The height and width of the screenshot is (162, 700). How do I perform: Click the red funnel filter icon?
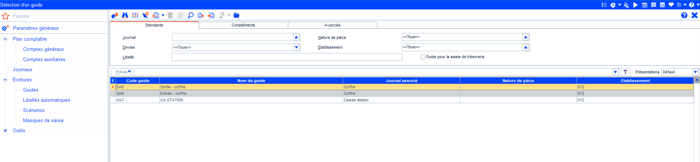tap(625, 72)
